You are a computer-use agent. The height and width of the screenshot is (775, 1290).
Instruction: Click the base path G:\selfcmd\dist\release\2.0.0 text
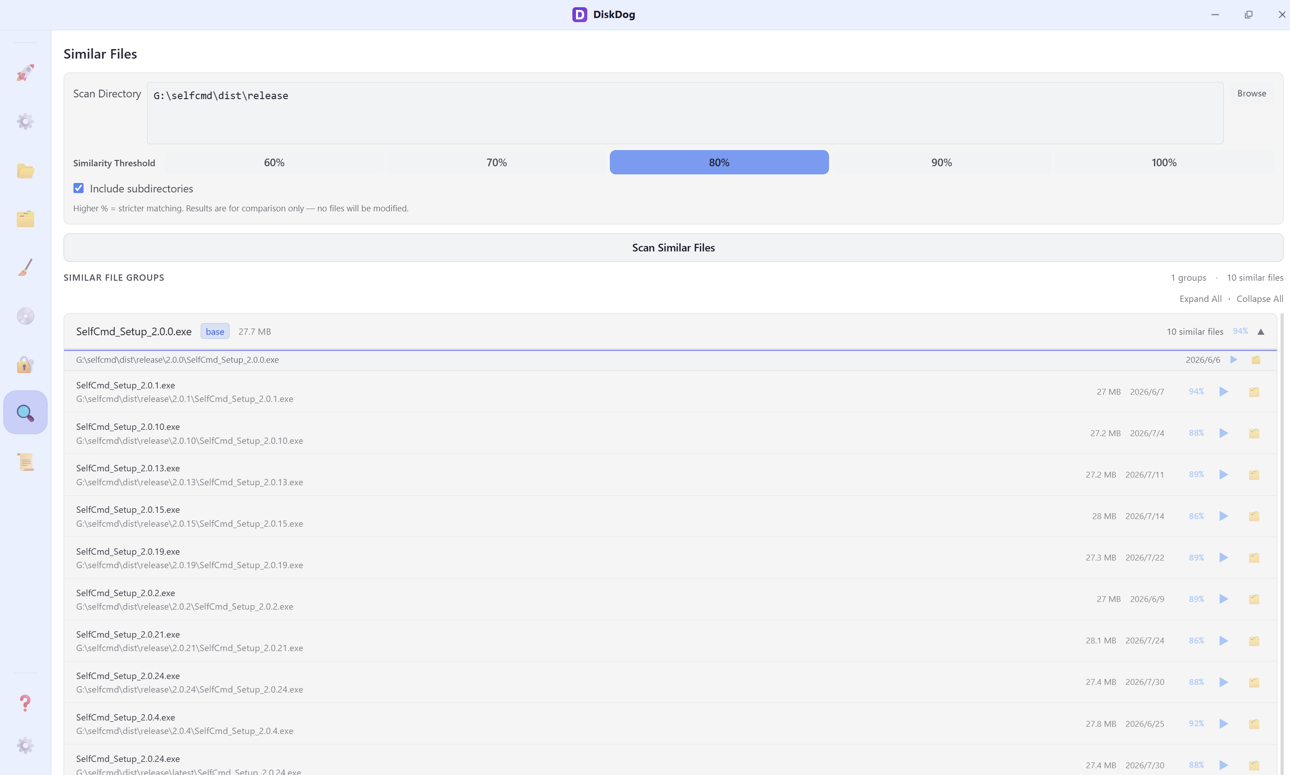177,360
